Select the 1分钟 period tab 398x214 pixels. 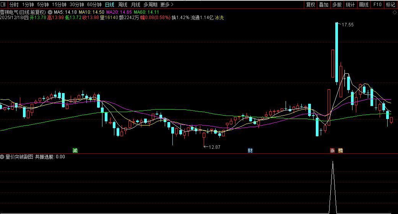[28, 5]
